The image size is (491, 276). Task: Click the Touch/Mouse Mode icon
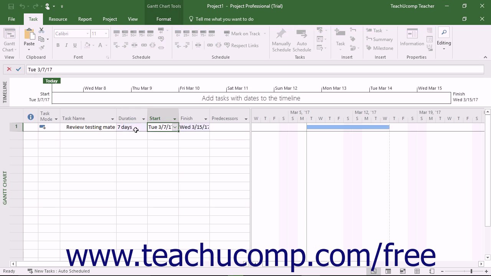47,6
